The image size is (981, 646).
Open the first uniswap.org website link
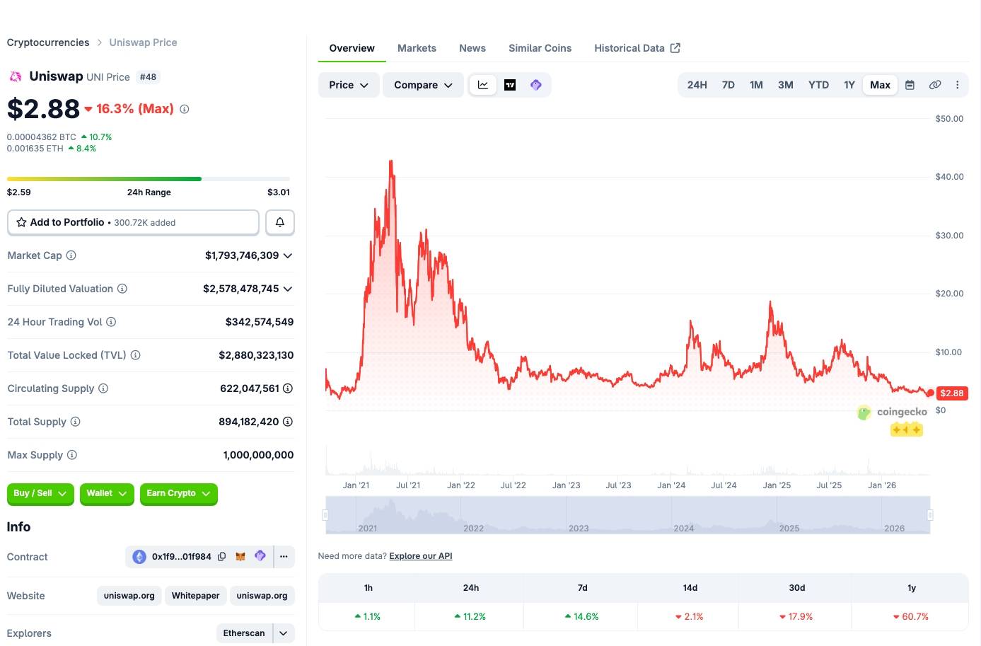[129, 596]
